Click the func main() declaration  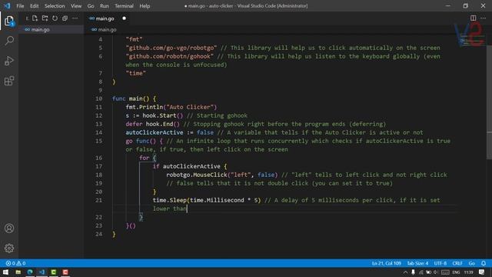(x=134, y=98)
